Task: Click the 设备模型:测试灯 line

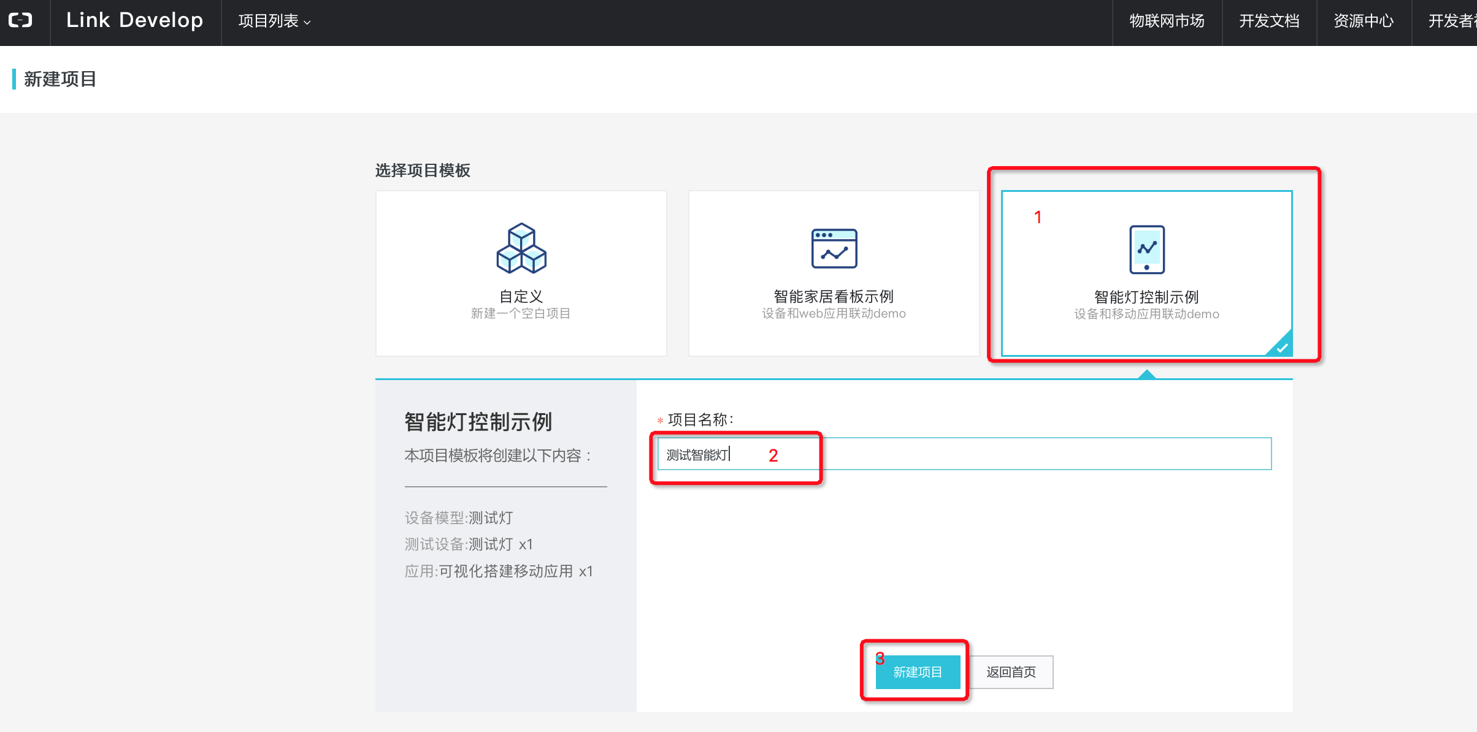Action: click(458, 518)
